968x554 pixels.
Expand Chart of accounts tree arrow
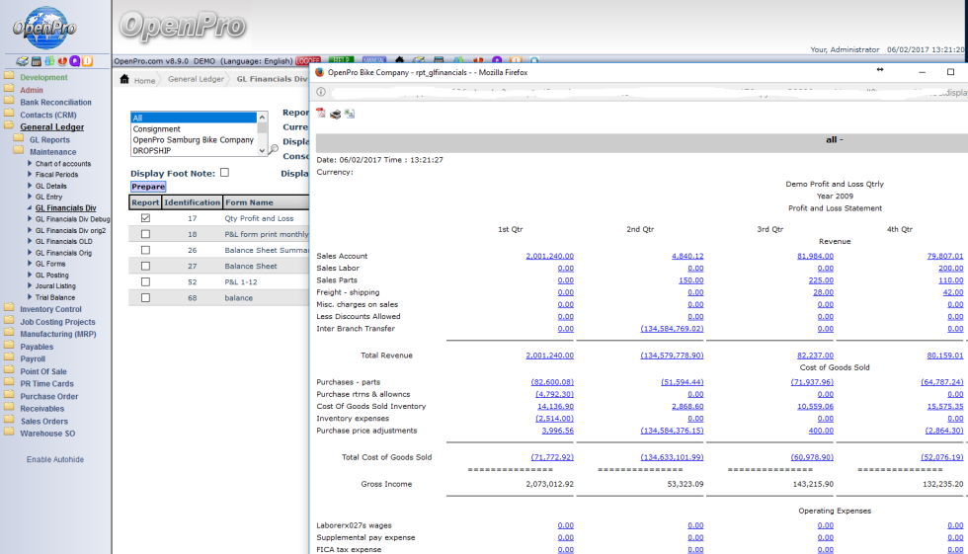(30, 164)
